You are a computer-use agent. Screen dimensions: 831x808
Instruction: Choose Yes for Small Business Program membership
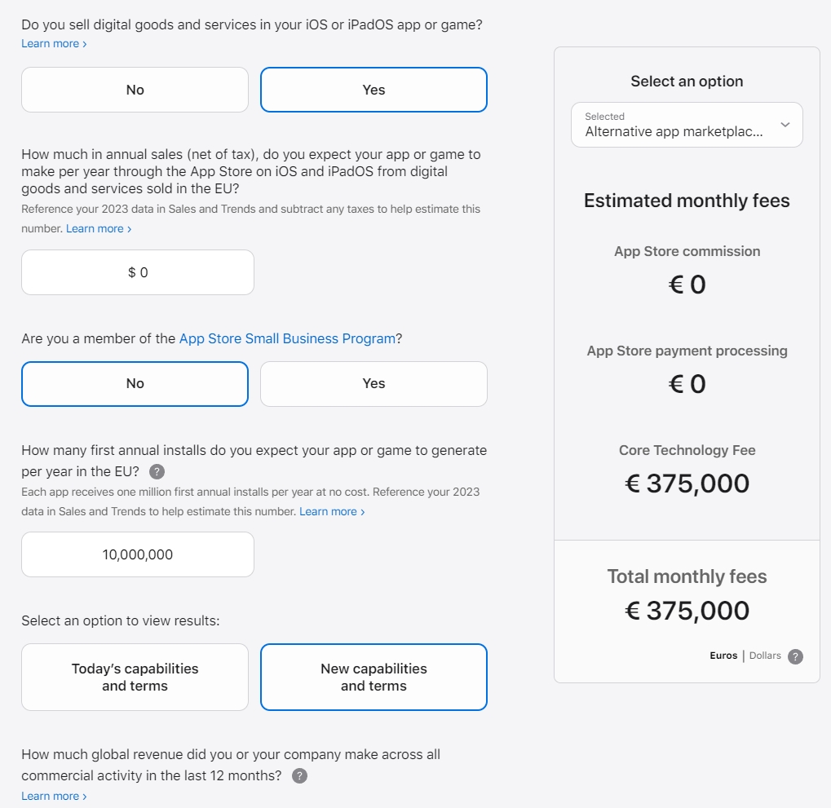(374, 383)
